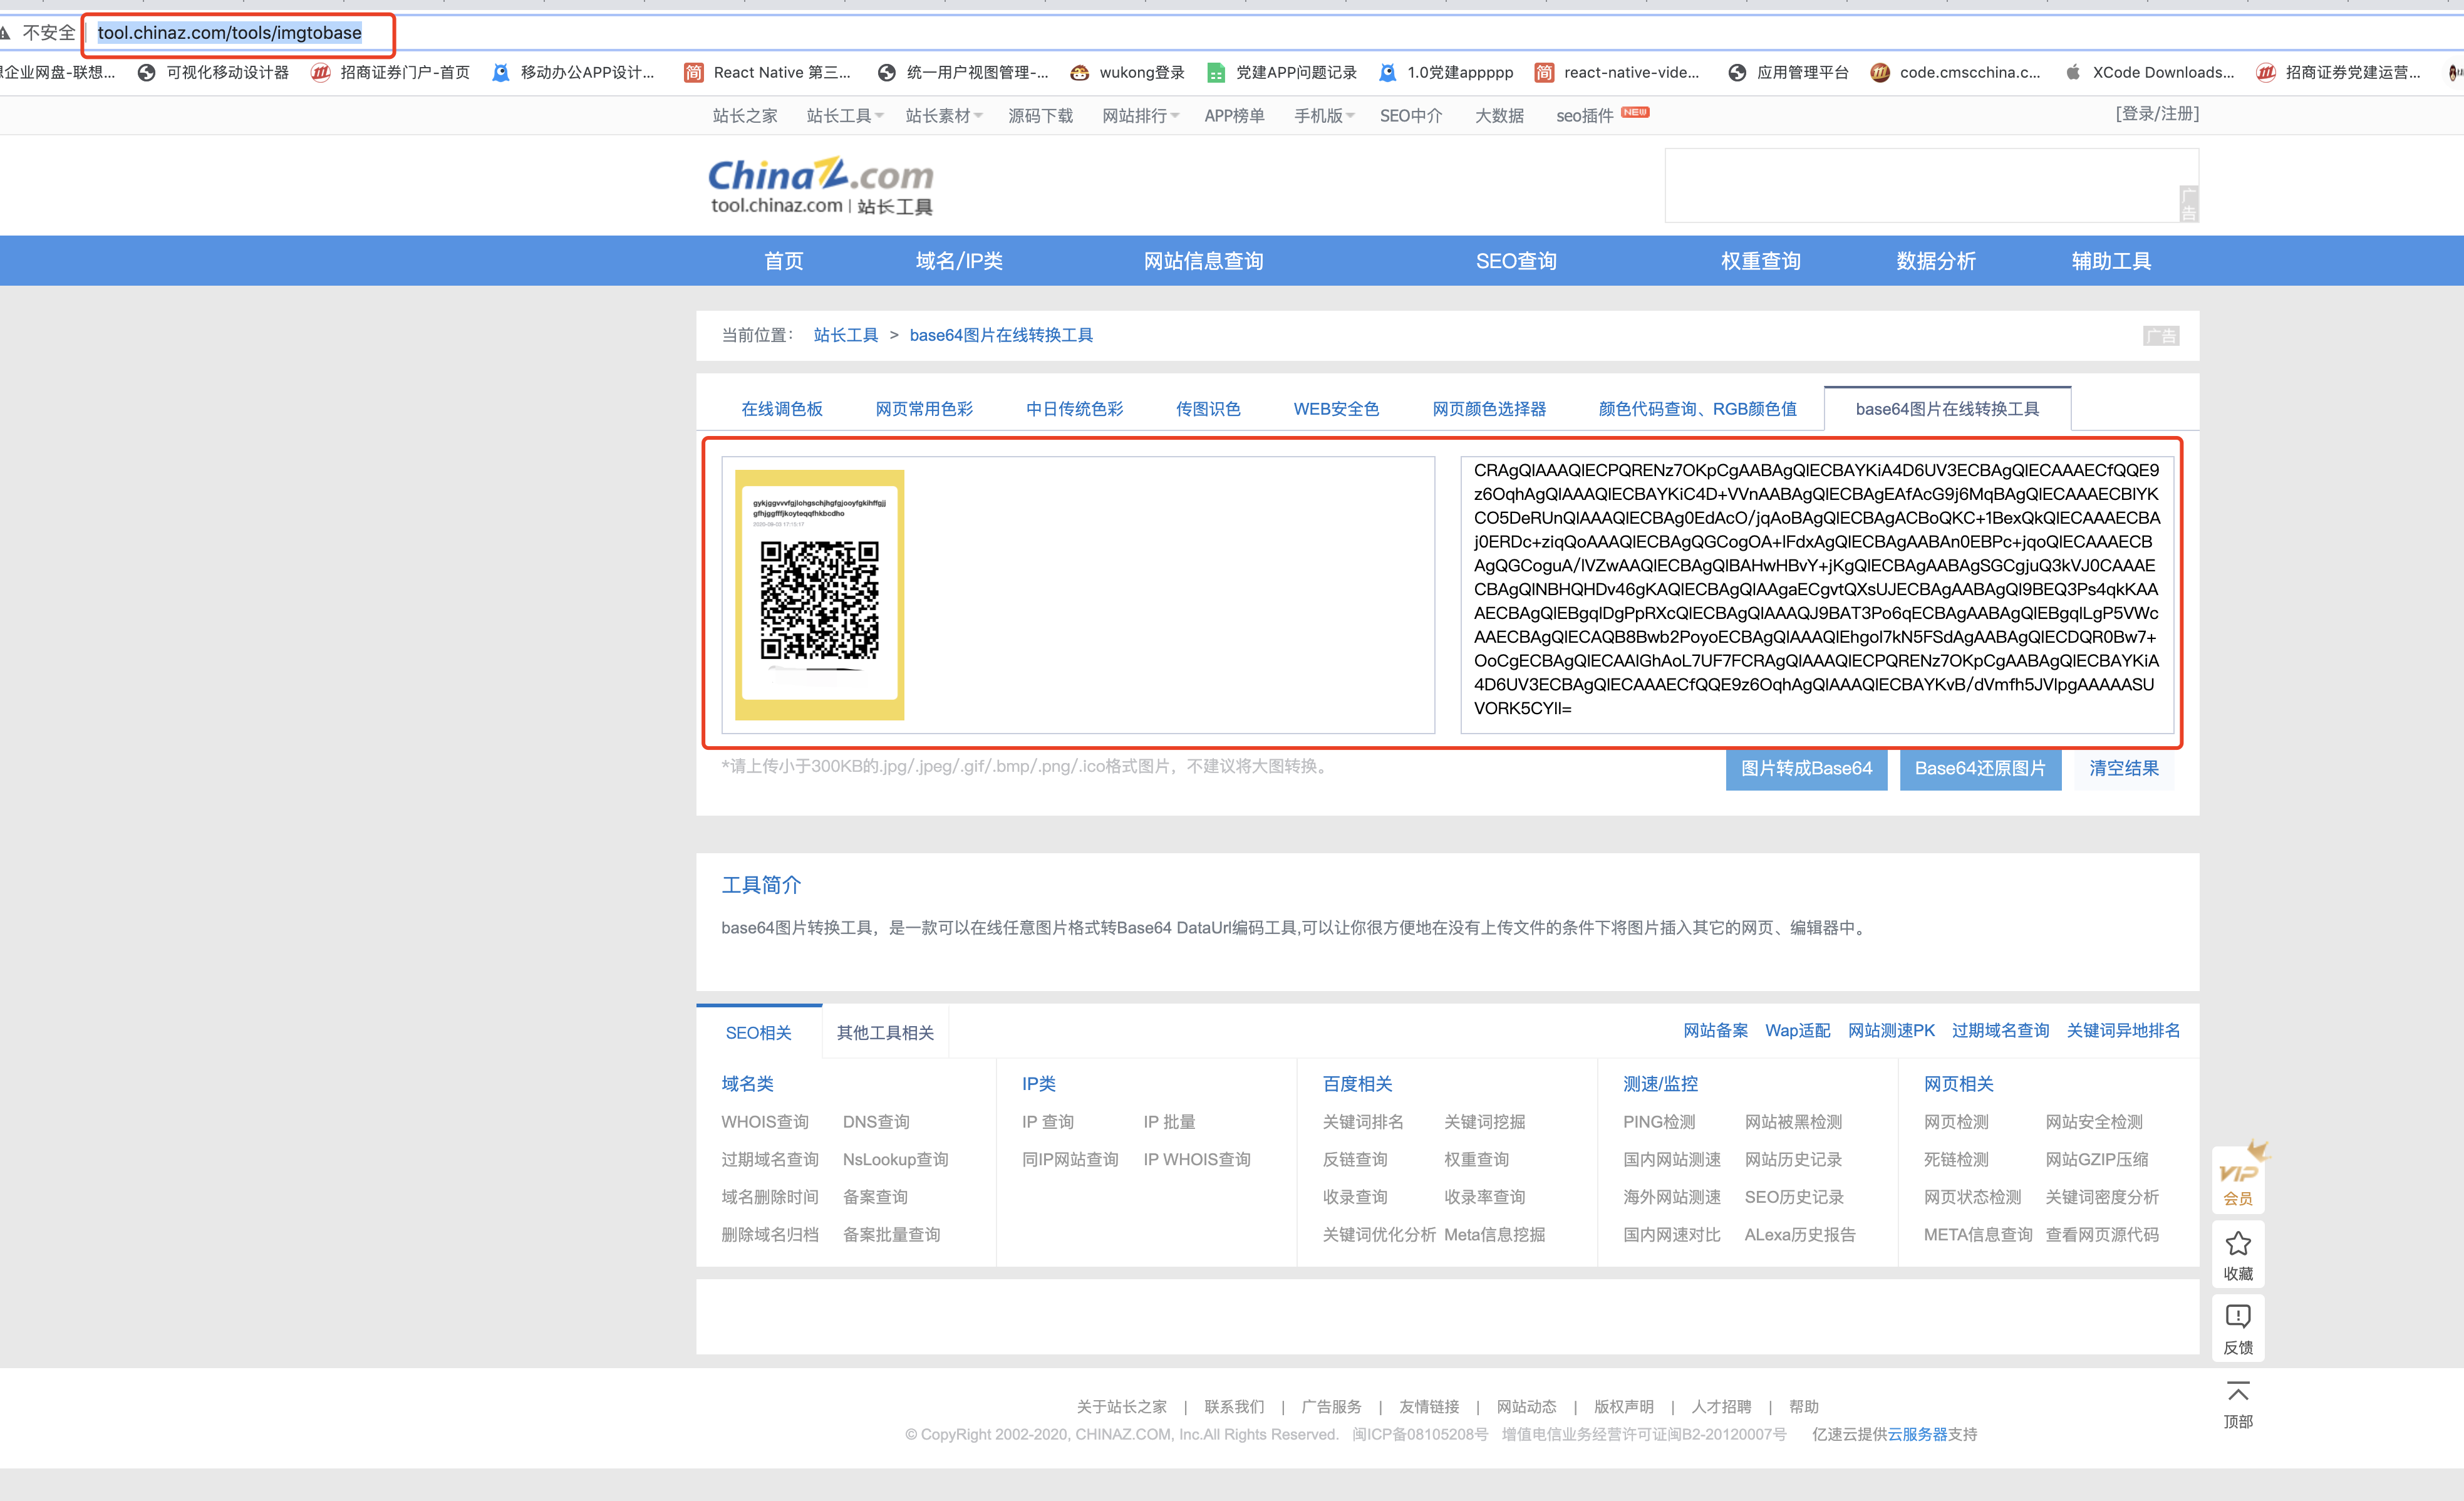Expand the 手机版 dropdown menu

pyautogui.click(x=1322, y=116)
